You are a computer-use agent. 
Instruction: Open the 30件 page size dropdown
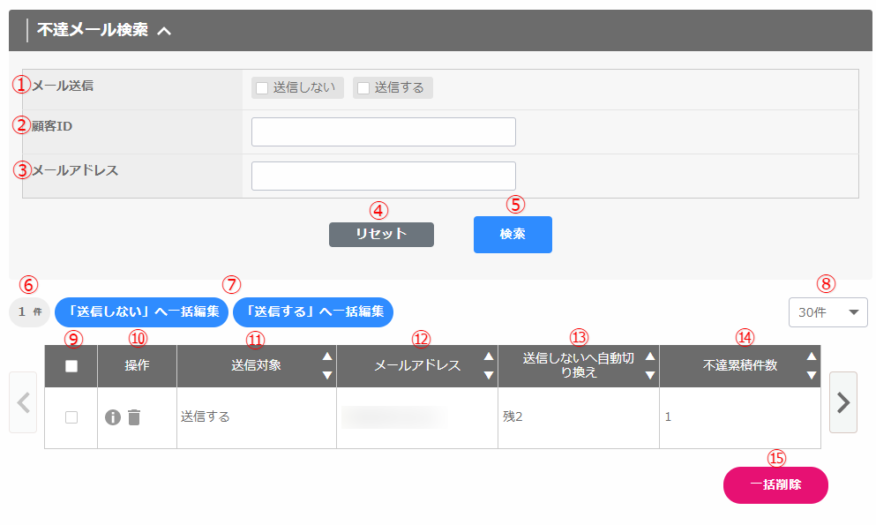click(827, 312)
